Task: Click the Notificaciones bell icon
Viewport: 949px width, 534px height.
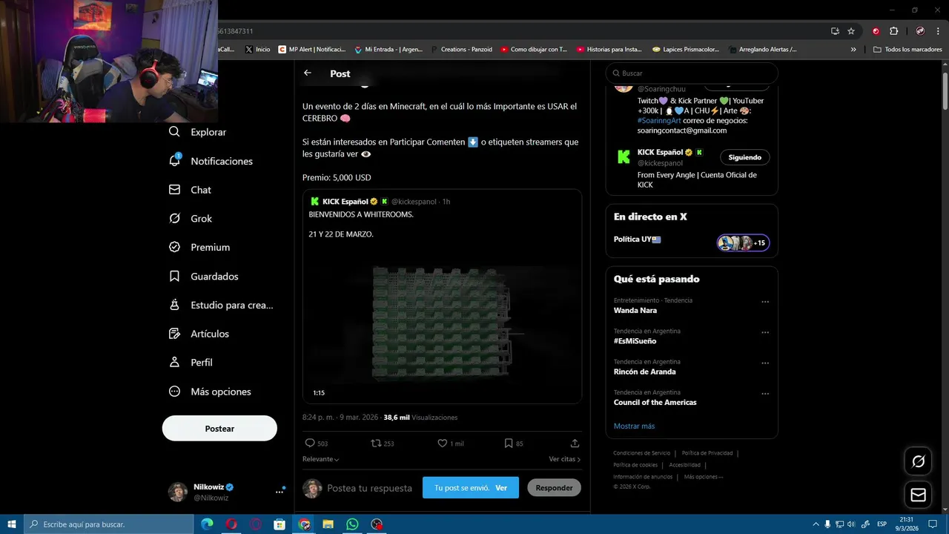Action: tap(174, 160)
